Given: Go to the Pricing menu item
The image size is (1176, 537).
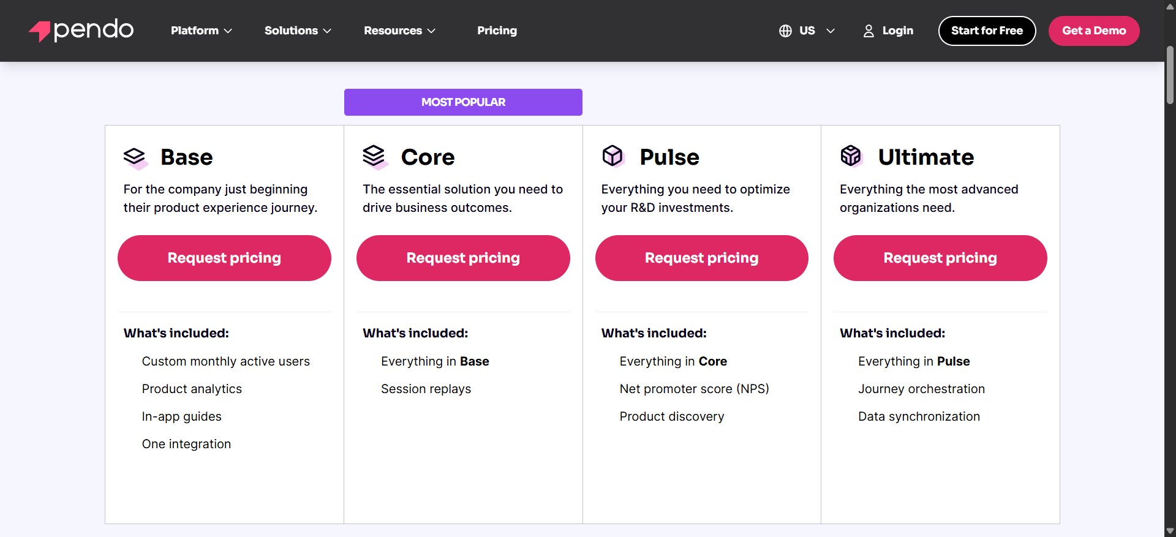Looking at the screenshot, I should (497, 31).
